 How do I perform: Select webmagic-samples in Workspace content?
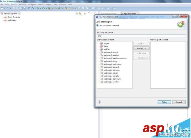pos(112,70)
